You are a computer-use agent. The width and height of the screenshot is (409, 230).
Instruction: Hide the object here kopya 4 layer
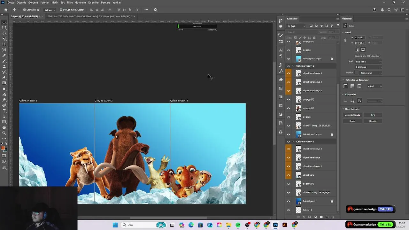coord(289,82)
